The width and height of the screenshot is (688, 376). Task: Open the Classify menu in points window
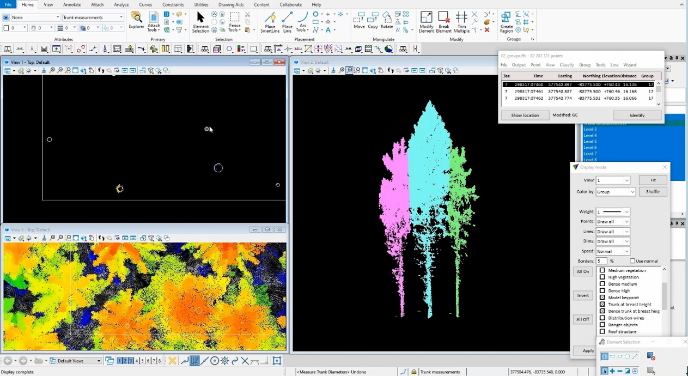click(567, 65)
